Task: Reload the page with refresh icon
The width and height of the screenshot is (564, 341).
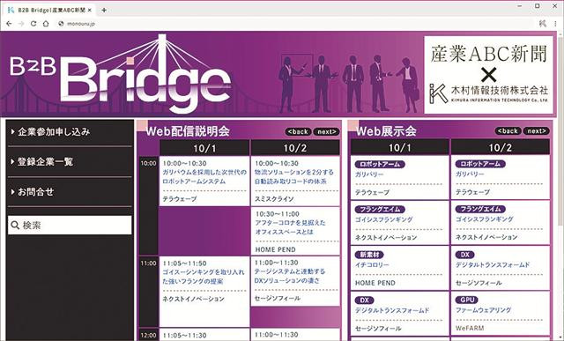Action: click(x=33, y=24)
